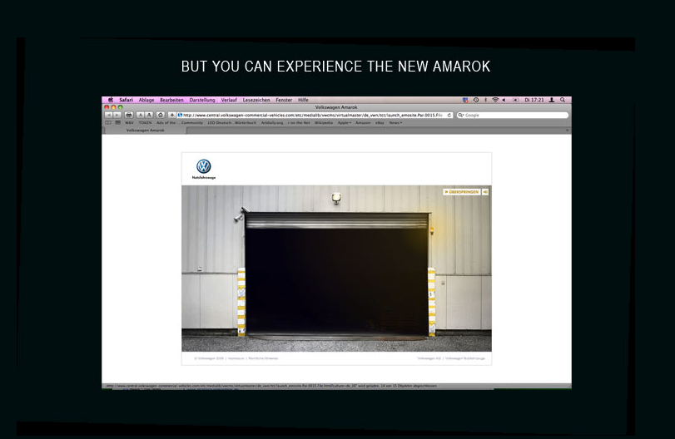This screenshot has height=439, width=675.
Task: Open the LEO Deutsch Wörterbuch bookmark
Action: [232, 123]
